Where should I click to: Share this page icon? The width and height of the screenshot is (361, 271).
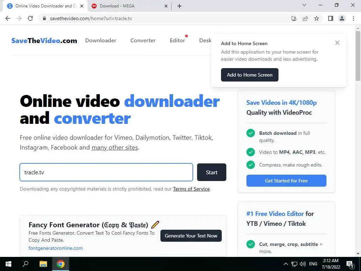(305, 18)
